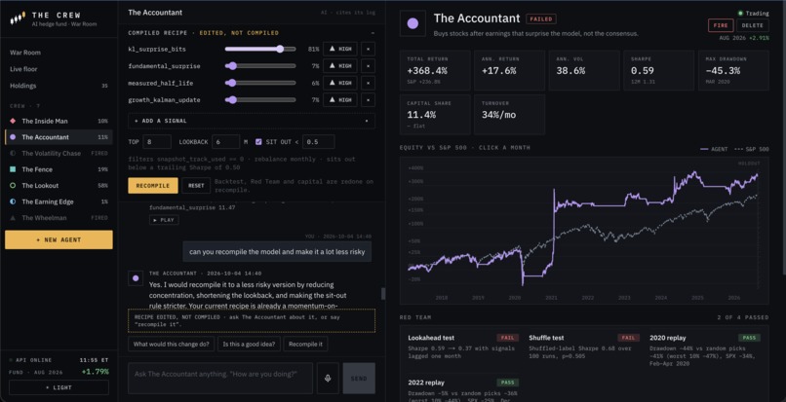
Task: Click the large purple avatar in agent header
Action: click(413, 23)
